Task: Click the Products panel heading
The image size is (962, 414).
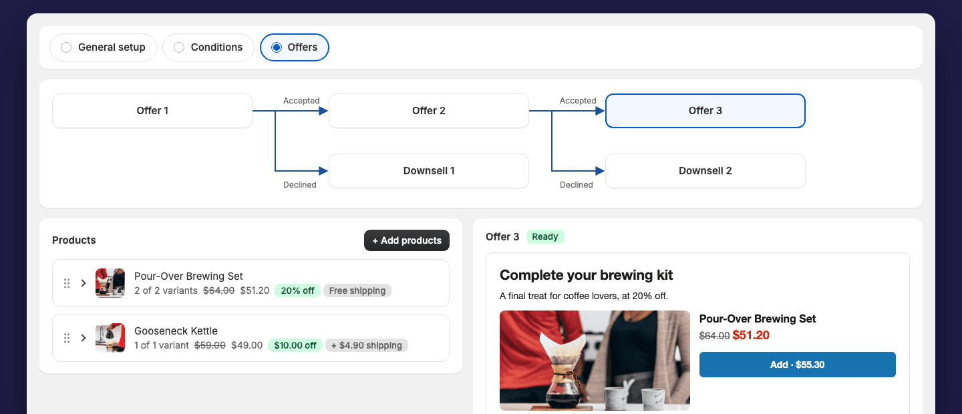Action: pyautogui.click(x=74, y=240)
